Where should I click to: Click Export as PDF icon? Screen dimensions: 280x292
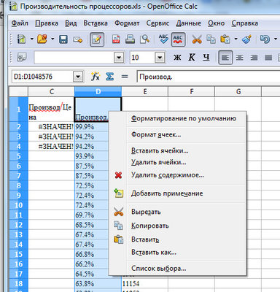click(116, 39)
